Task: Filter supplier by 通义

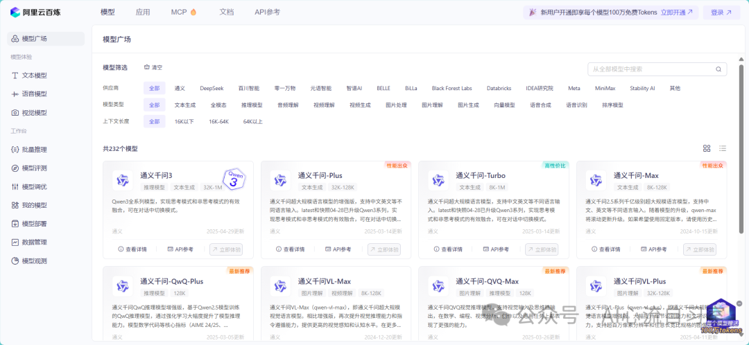Action: (x=180, y=88)
